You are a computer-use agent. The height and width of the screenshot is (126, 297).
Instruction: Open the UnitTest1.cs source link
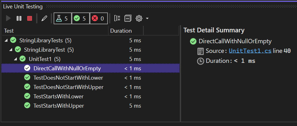pyautogui.click(x=250, y=51)
